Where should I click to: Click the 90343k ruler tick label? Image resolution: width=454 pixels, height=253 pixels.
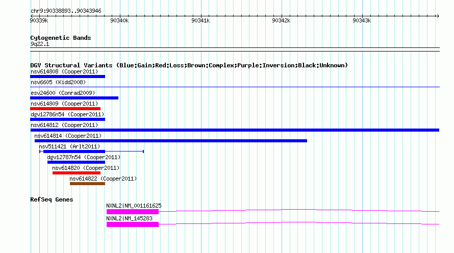point(362,20)
